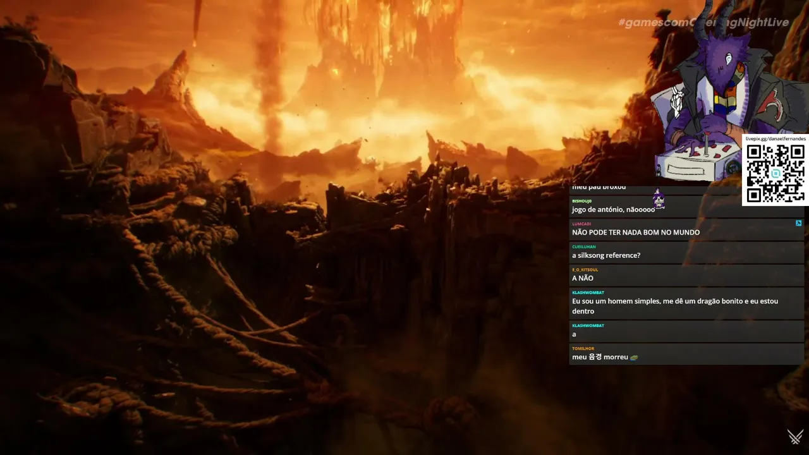The height and width of the screenshot is (455, 809).
Task: Click the small purple sprite beside BISHOUJ0's message
Action: 658,200
